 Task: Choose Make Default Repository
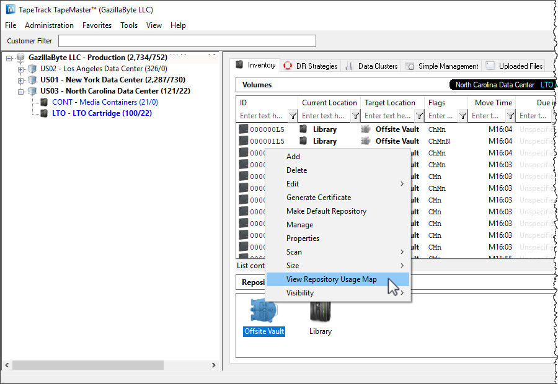point(338,211)
